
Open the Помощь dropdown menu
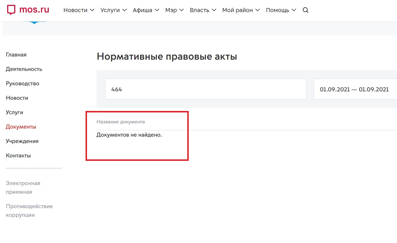(281, 10)
